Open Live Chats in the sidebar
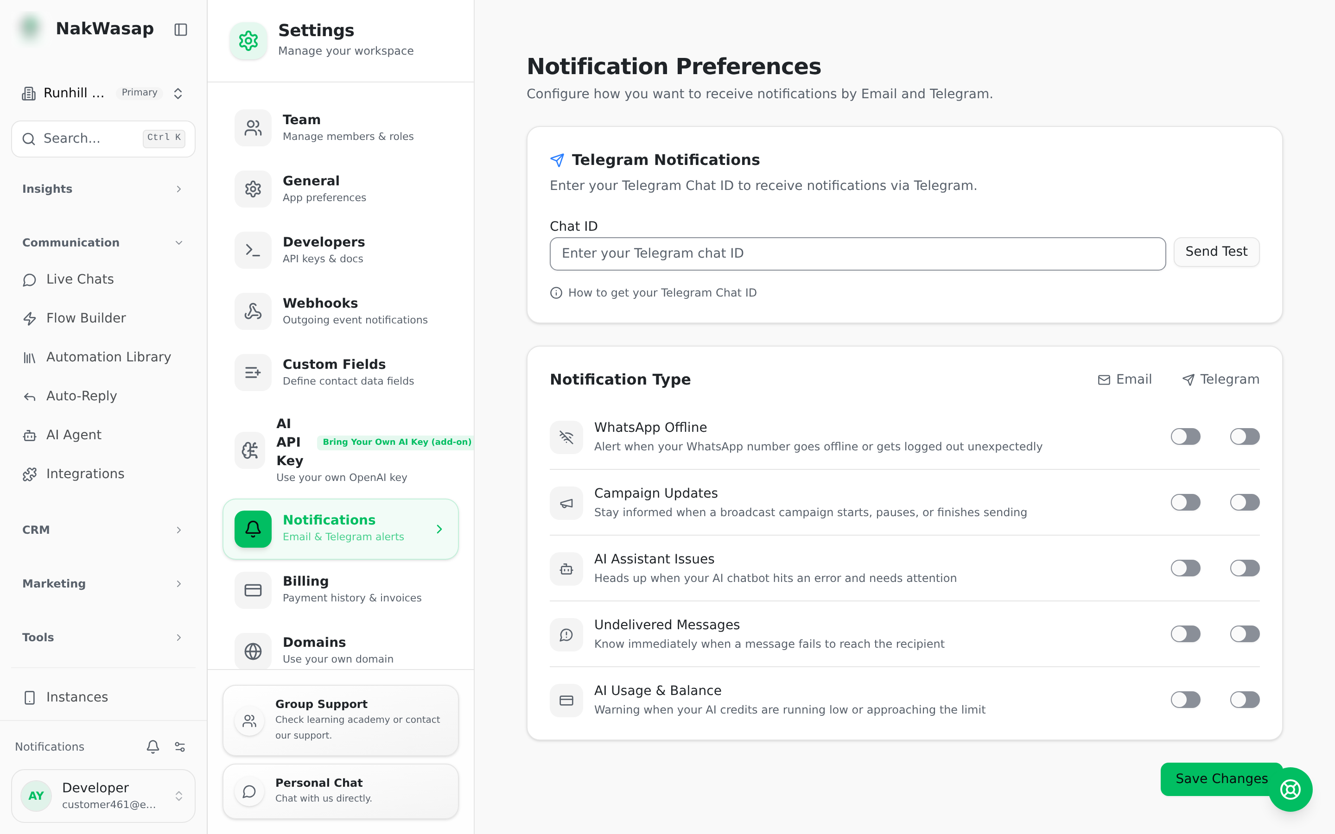 point(103,279)
